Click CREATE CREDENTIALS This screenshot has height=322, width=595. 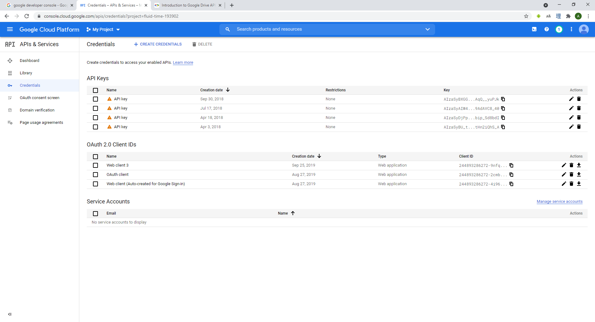click(157, 44)
